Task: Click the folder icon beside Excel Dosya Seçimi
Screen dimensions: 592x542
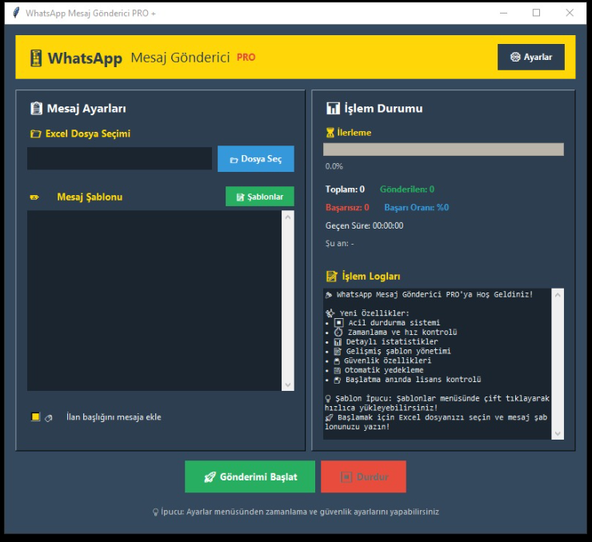Action: coord(35,134)
